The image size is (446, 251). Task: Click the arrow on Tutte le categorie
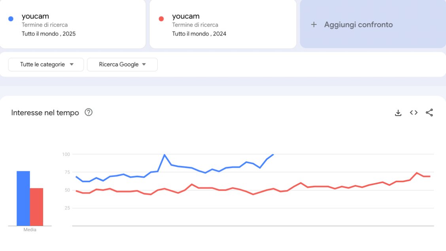pos(72,64)
